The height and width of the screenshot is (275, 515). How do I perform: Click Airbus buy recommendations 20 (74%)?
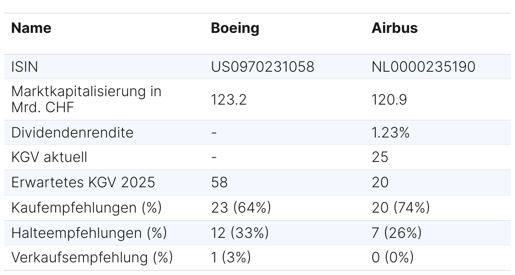click(400, 208)
